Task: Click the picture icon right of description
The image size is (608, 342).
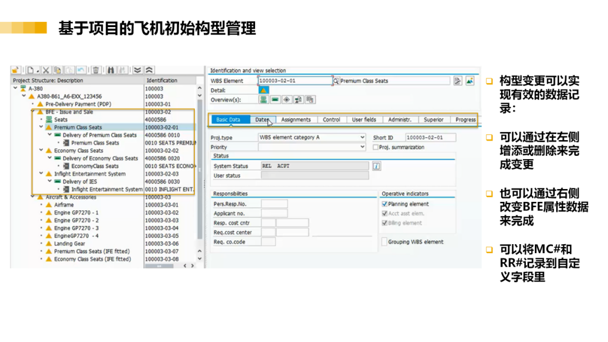Action: tap(470, 81)
